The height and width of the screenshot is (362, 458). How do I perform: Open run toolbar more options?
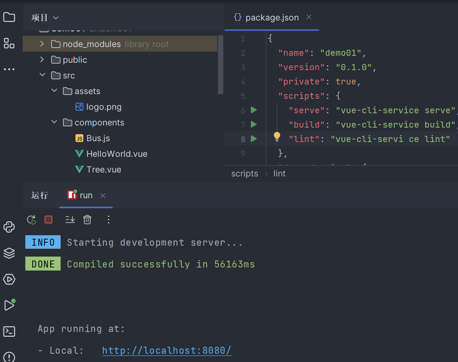[108, 220]
